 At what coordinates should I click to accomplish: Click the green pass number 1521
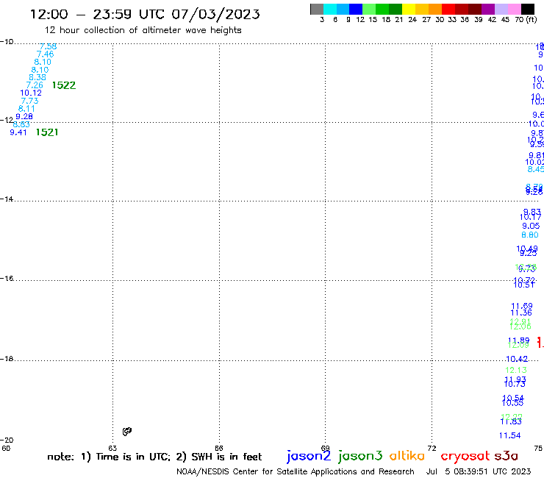pos(47,132)
